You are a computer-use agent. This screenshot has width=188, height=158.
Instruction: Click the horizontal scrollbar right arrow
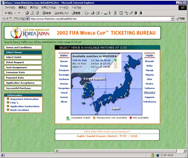coord(185,151)
